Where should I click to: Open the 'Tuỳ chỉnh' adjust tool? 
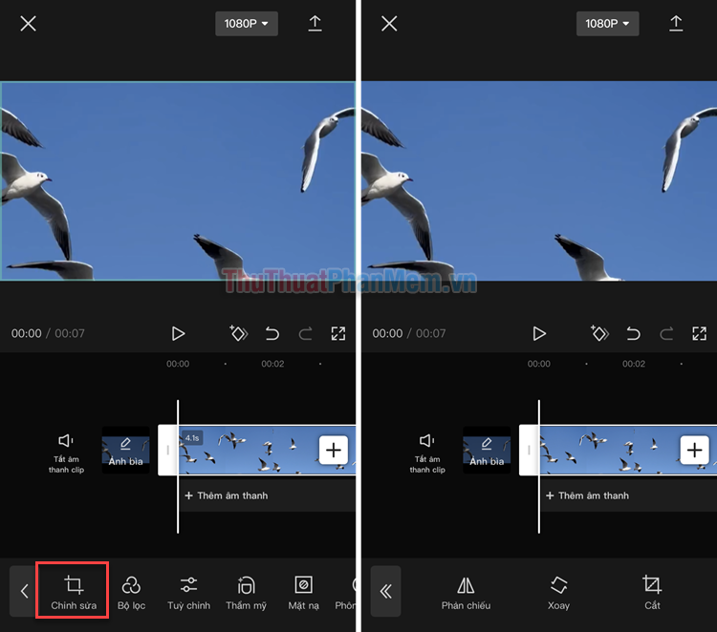[x=188, y=593]
